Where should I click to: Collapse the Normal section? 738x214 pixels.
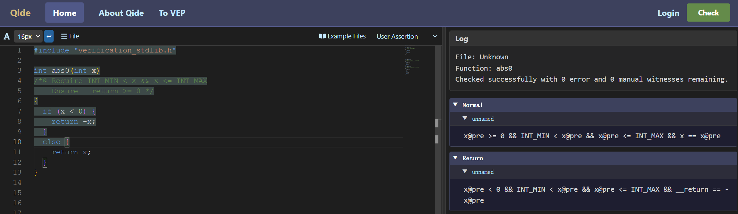456,105
